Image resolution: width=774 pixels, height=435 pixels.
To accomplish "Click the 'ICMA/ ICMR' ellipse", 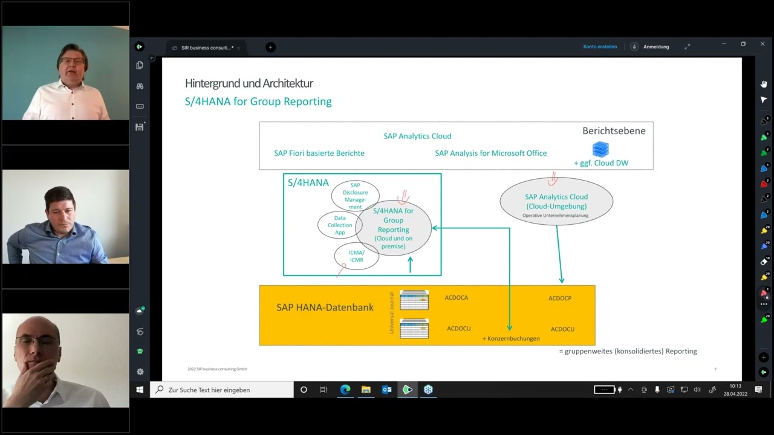I will 356,256.
